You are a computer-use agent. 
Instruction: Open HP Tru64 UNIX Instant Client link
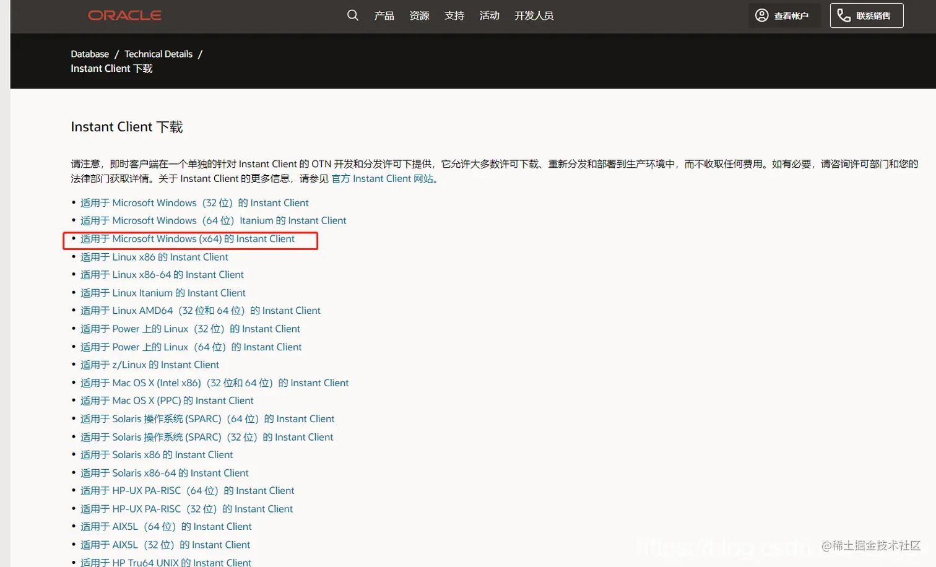pyautogui.click(x=166, y=562)
